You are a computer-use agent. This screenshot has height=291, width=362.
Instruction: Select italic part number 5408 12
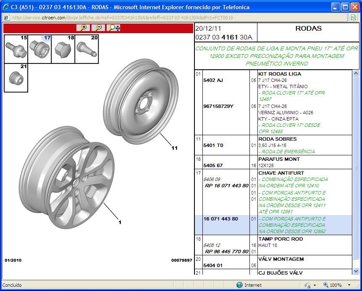coord(212,245)
